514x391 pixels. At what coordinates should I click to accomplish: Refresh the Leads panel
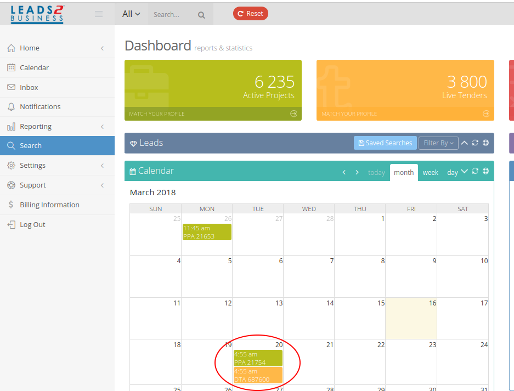point(475,143)
